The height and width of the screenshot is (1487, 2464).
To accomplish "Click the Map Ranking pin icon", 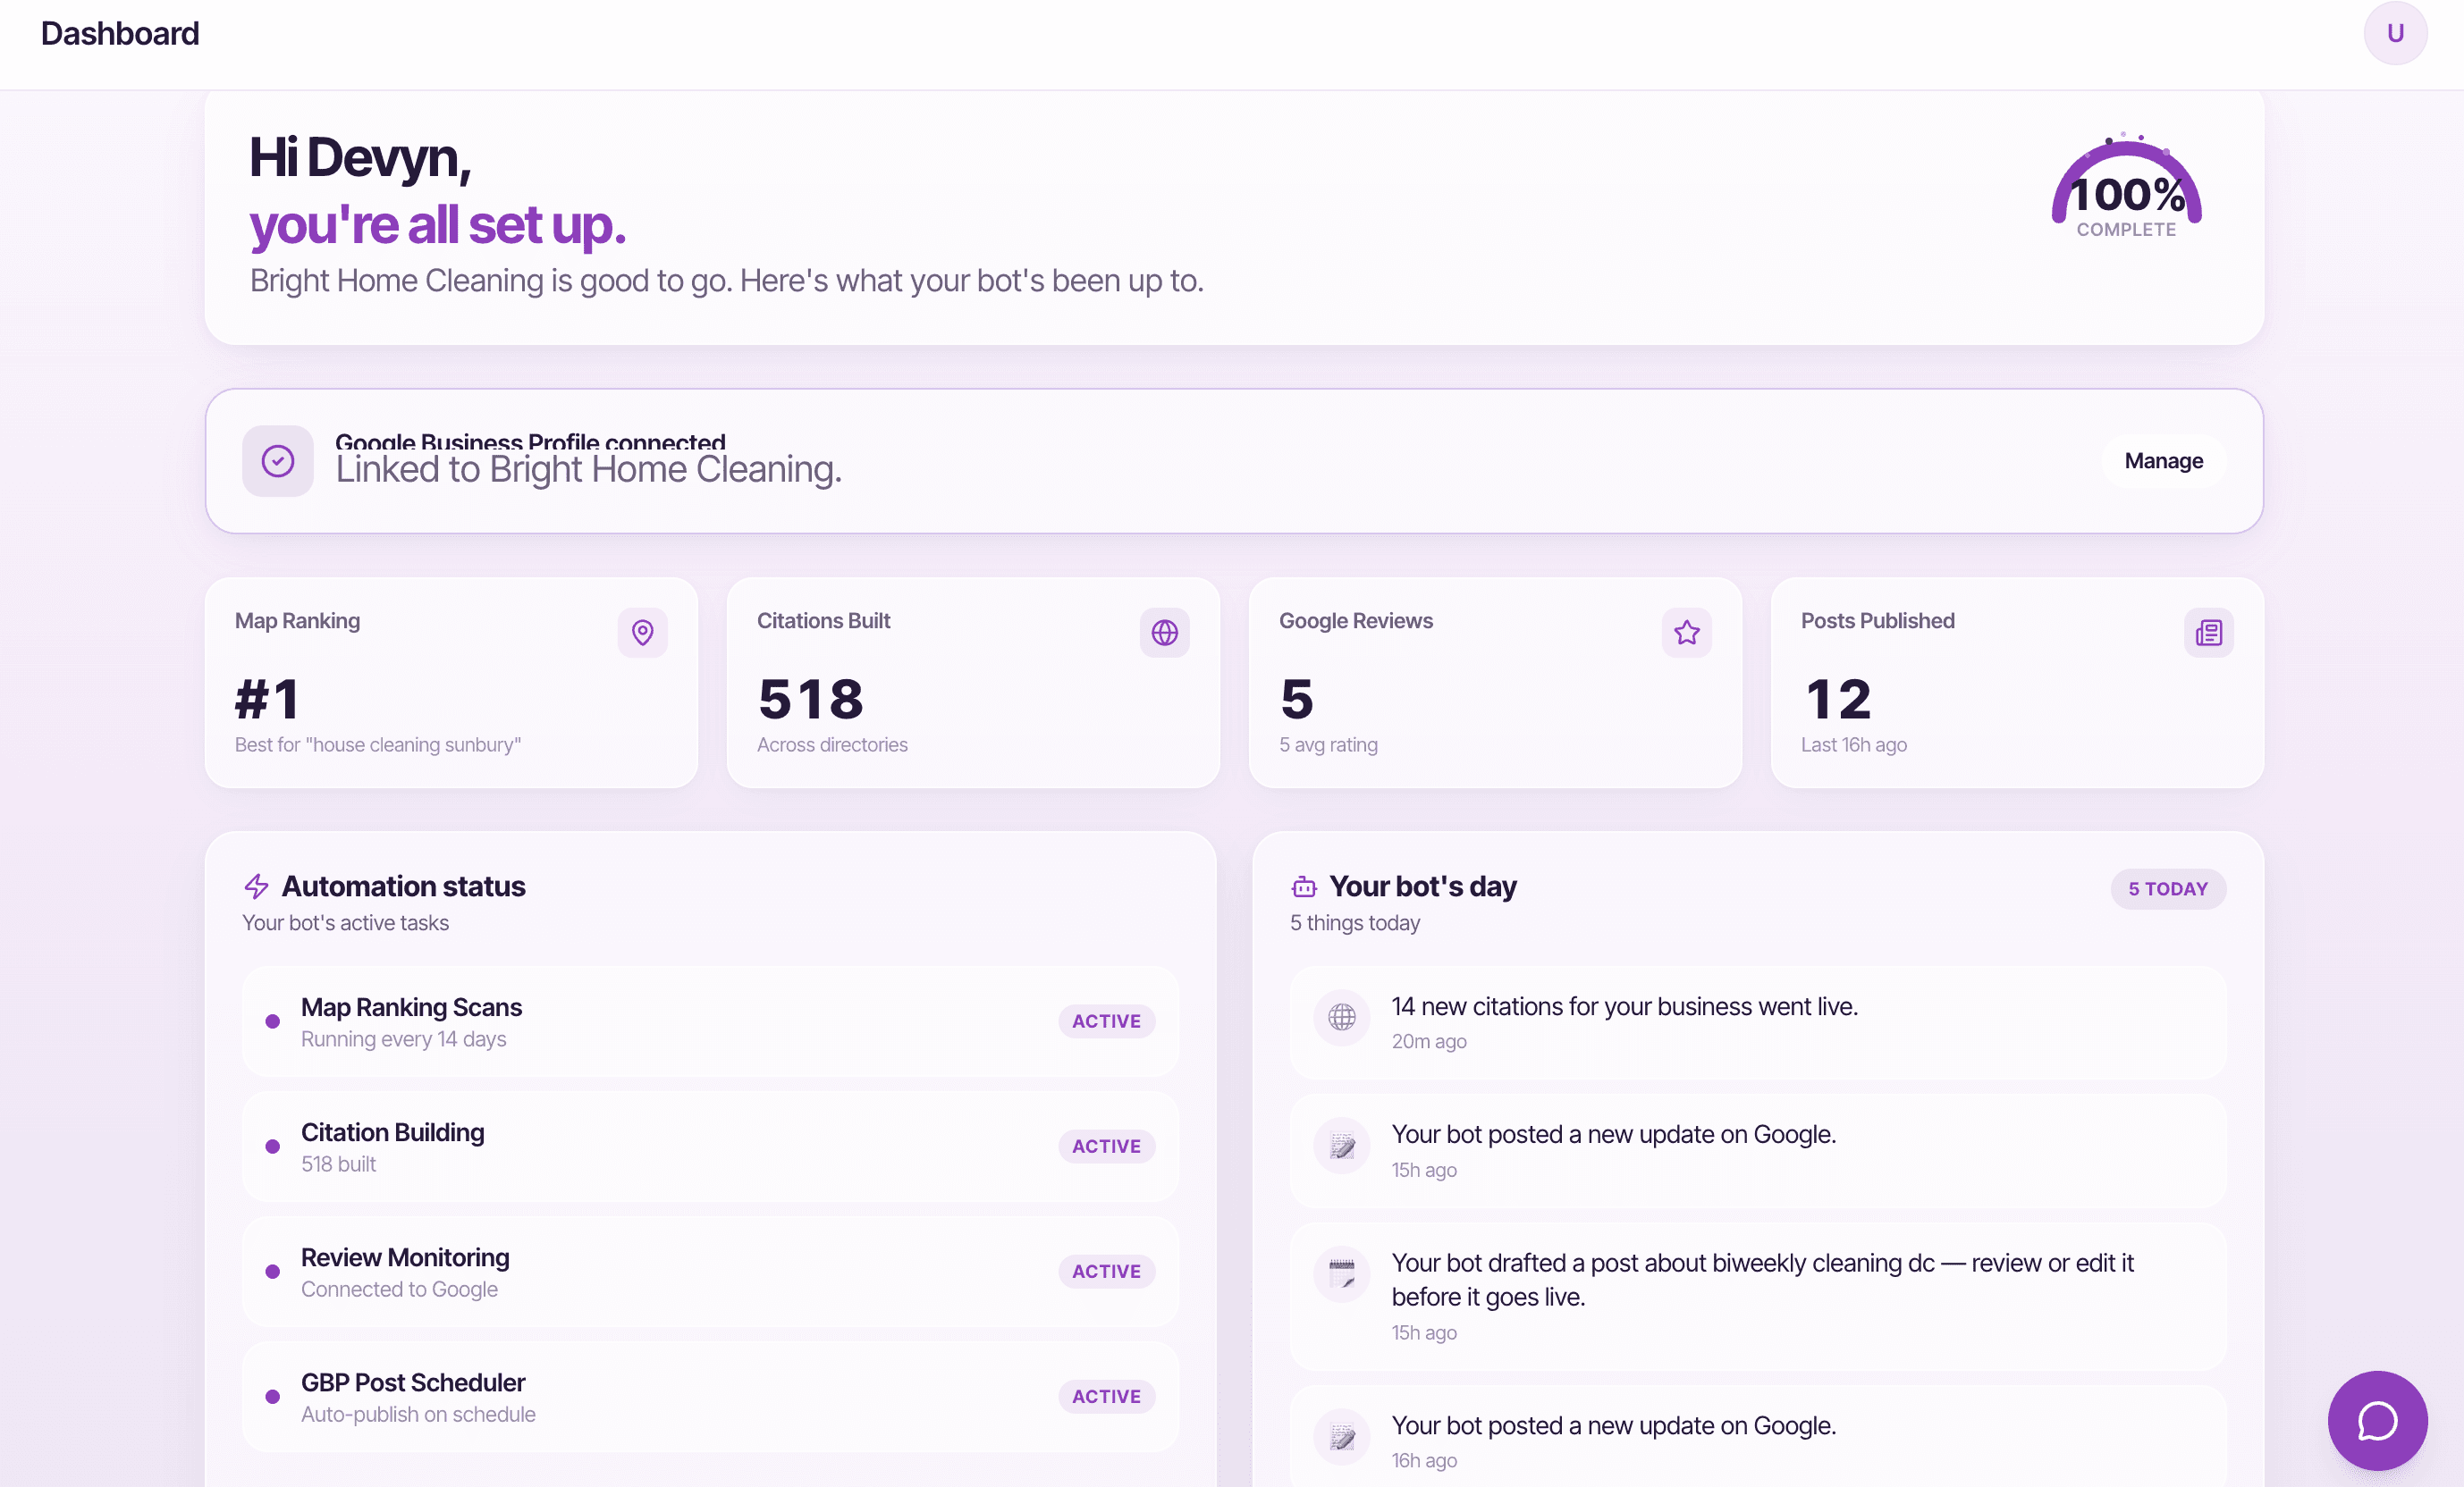I will pos(642,633).
